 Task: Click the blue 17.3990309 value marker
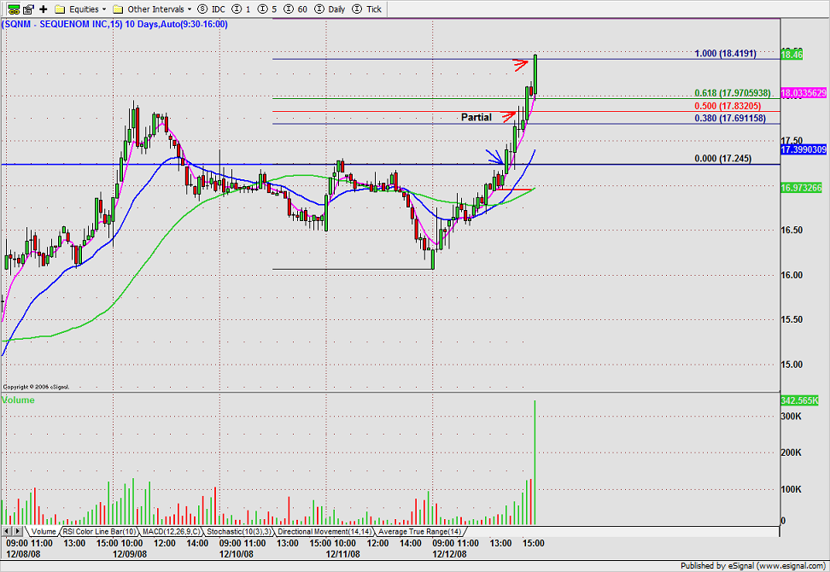(803, 149)
